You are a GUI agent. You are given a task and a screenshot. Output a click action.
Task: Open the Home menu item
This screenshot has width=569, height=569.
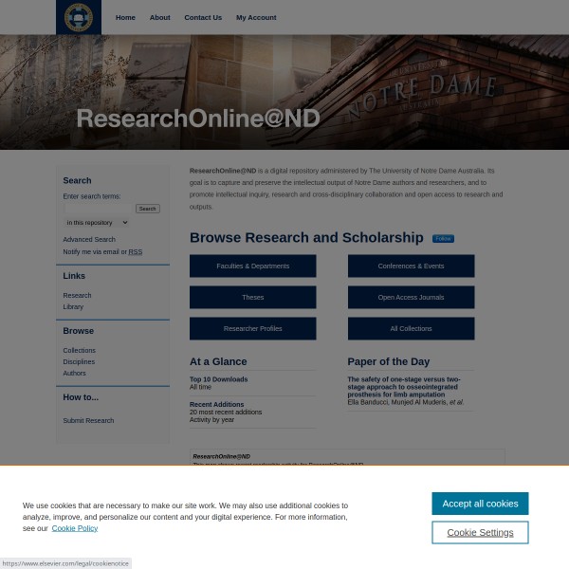[x=125, y=17]
